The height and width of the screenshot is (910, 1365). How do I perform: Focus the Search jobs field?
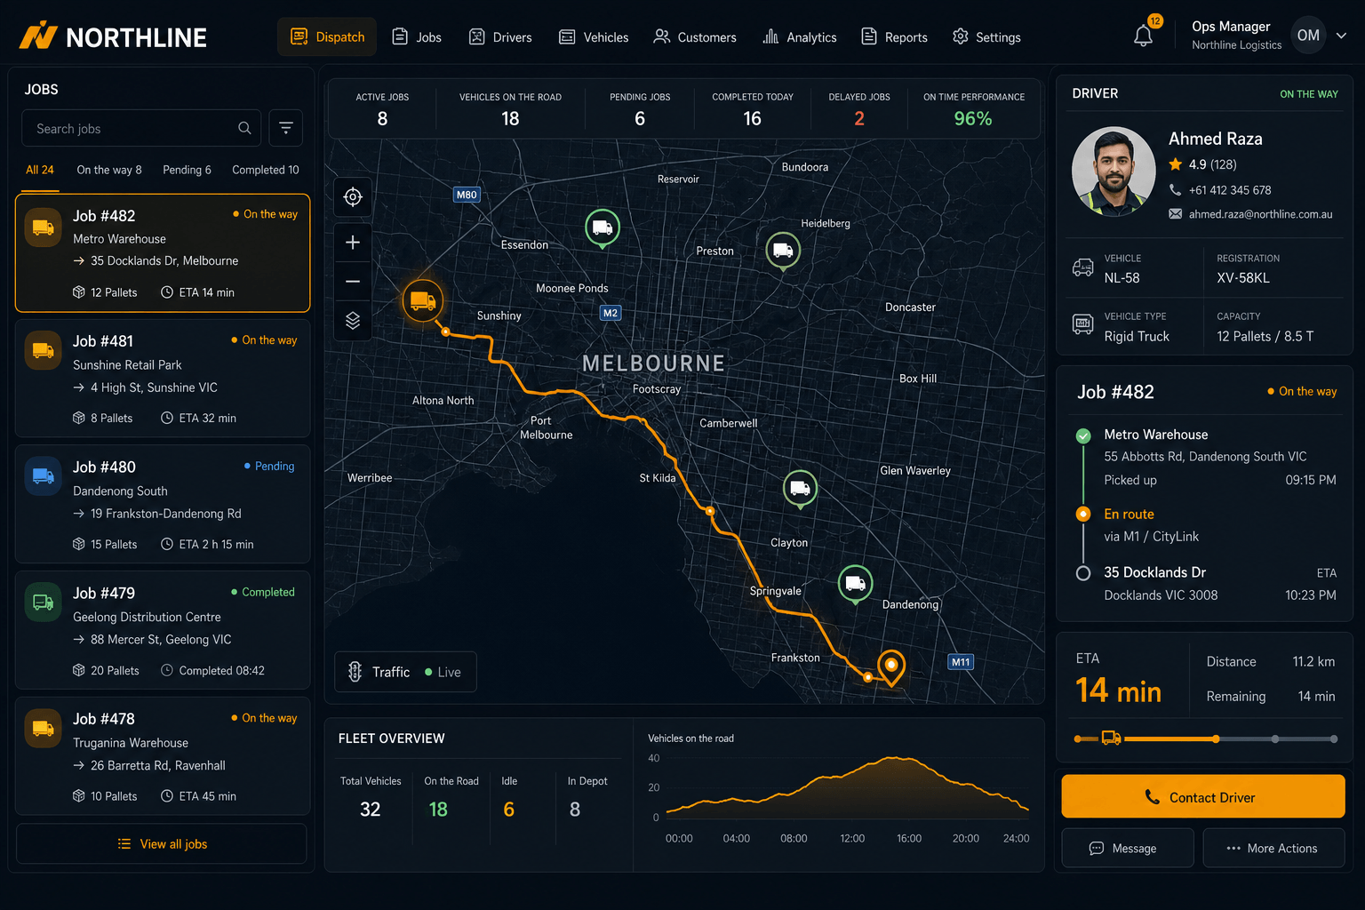click(x=141, y=128)
